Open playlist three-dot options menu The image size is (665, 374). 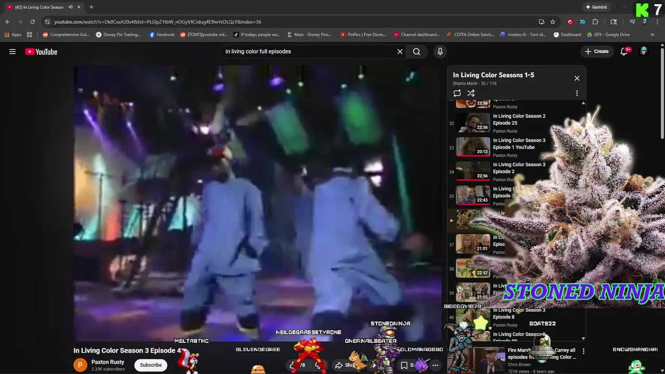577,93
